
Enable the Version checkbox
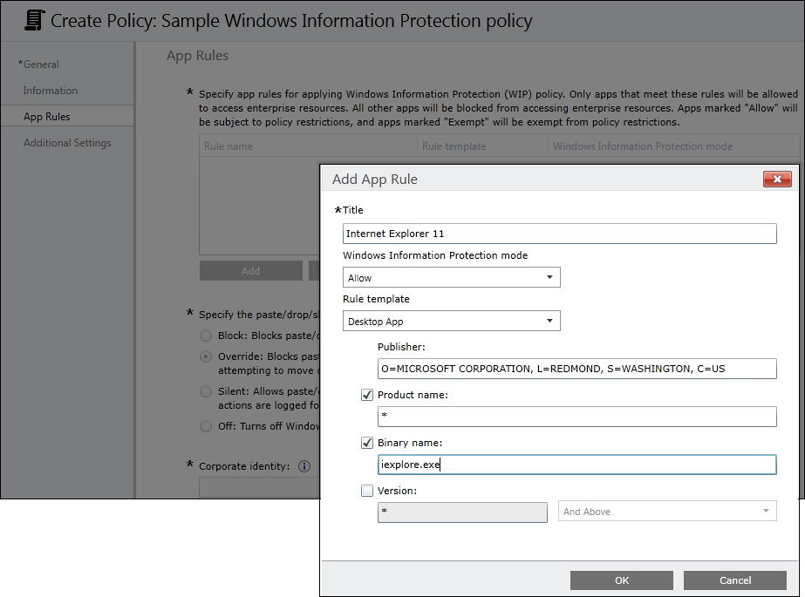click(367, 491)
